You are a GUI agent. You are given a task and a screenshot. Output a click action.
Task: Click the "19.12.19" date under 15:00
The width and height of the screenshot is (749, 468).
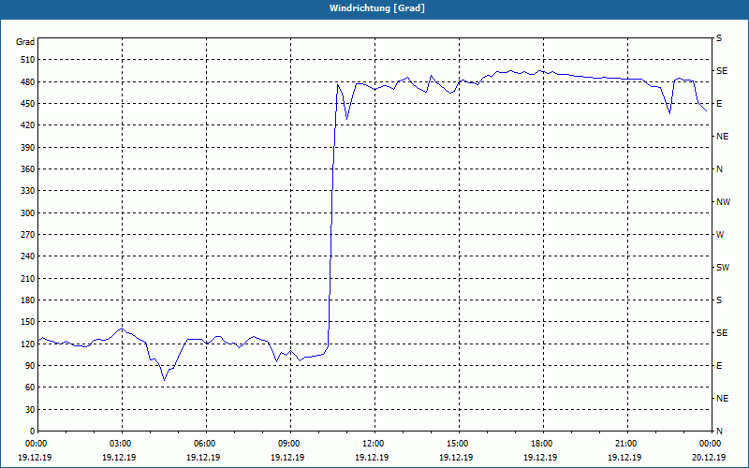[x=456, y=457]
